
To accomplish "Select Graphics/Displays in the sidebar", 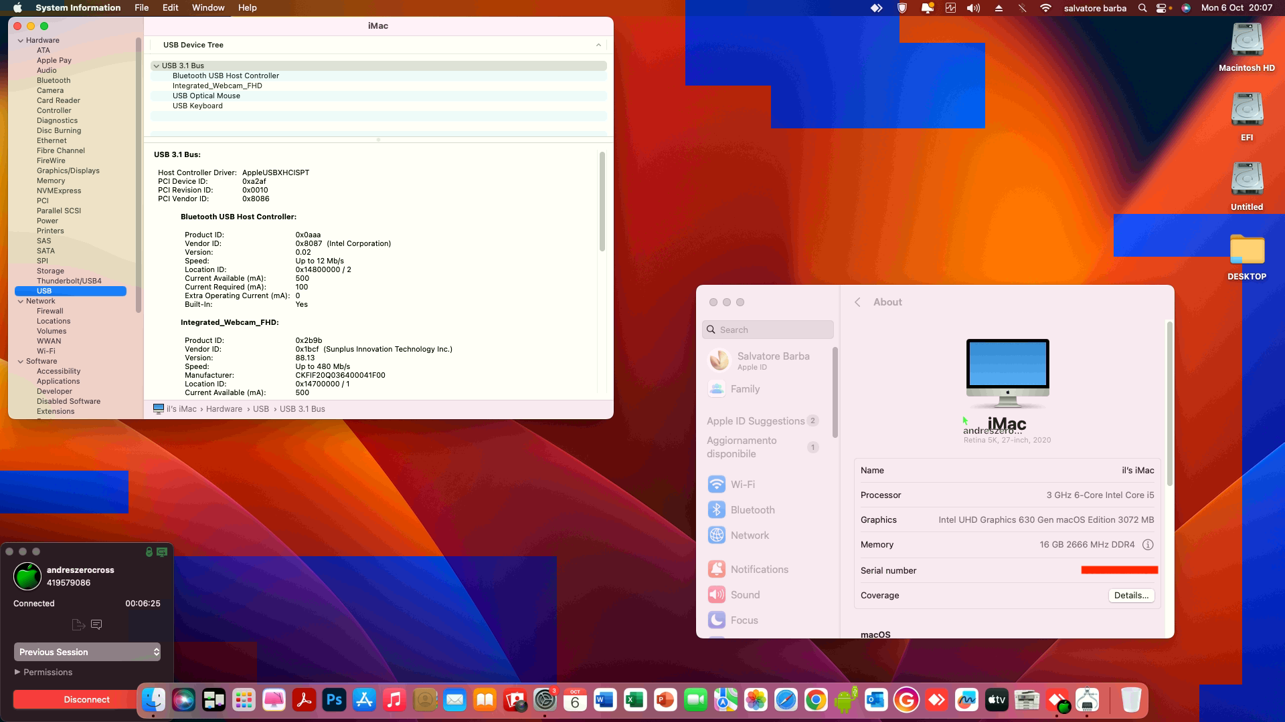I will pyautogui.click(x=68, y=170).
